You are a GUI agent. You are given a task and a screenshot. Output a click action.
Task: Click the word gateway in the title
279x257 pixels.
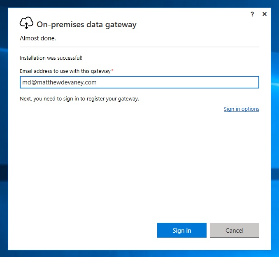tap(121, 25)
